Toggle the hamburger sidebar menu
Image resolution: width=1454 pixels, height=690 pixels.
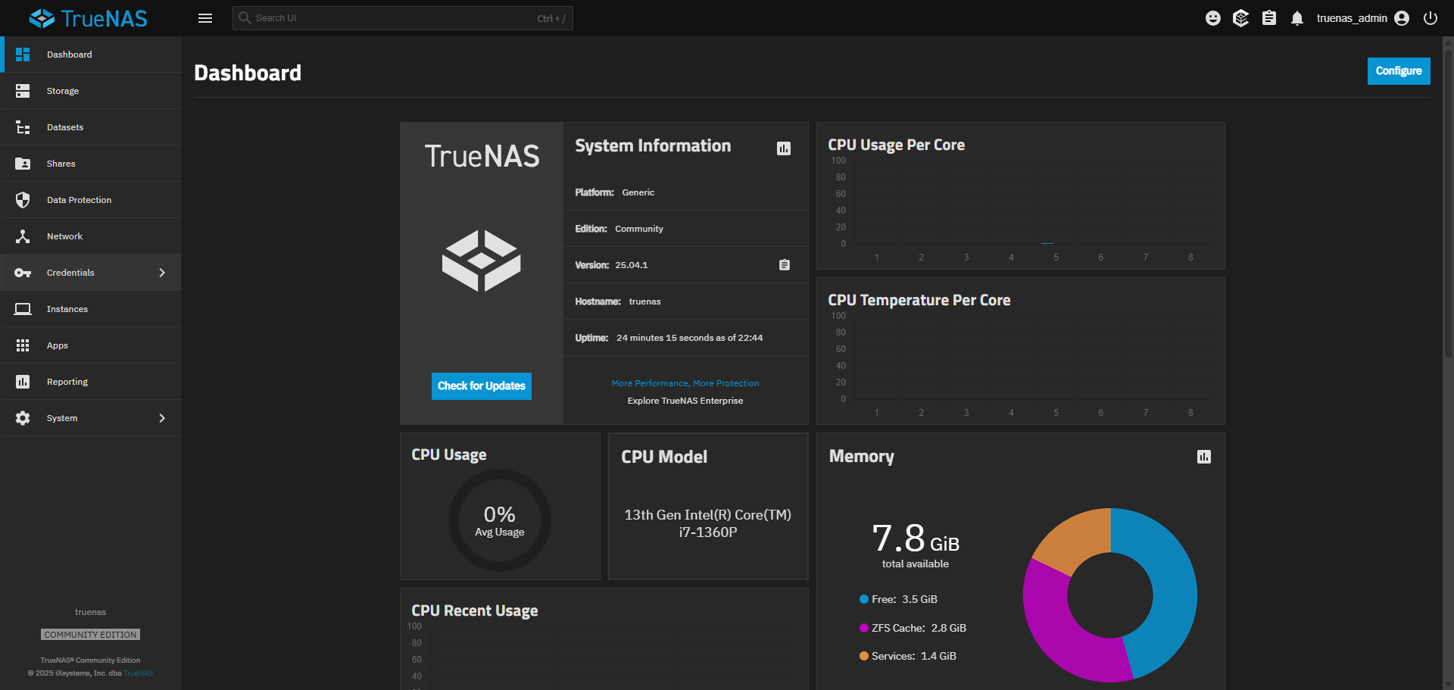point(205,18)
